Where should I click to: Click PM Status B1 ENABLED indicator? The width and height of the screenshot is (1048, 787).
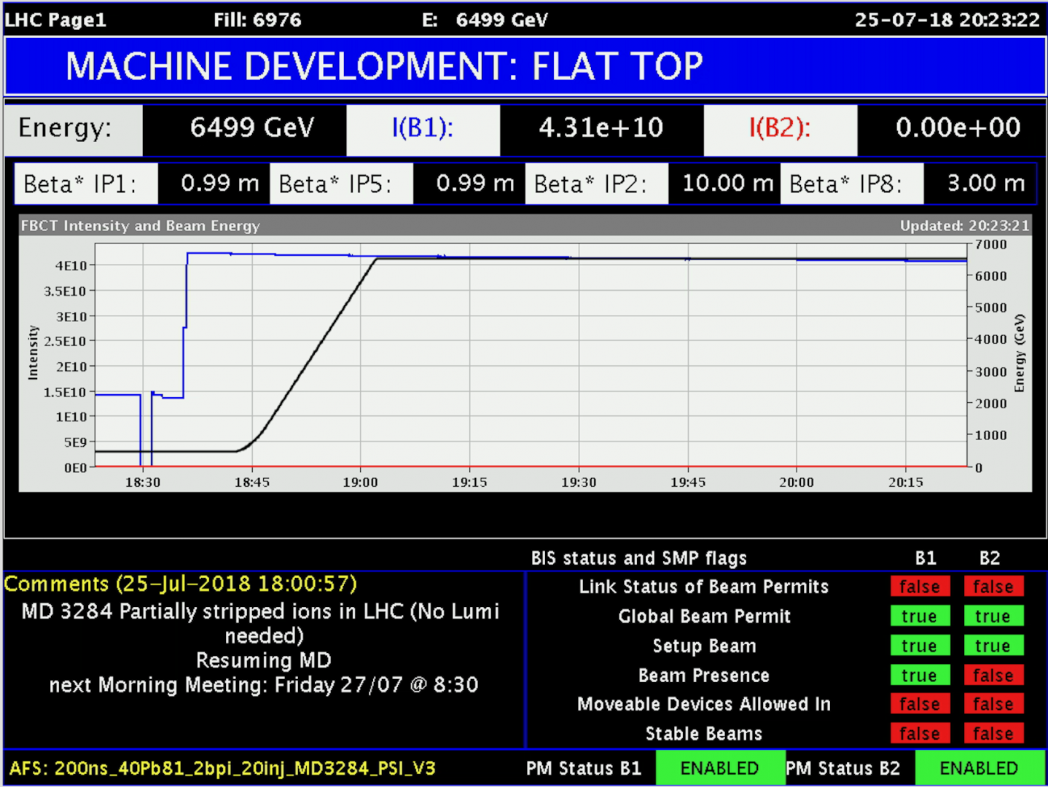point(720,768)
